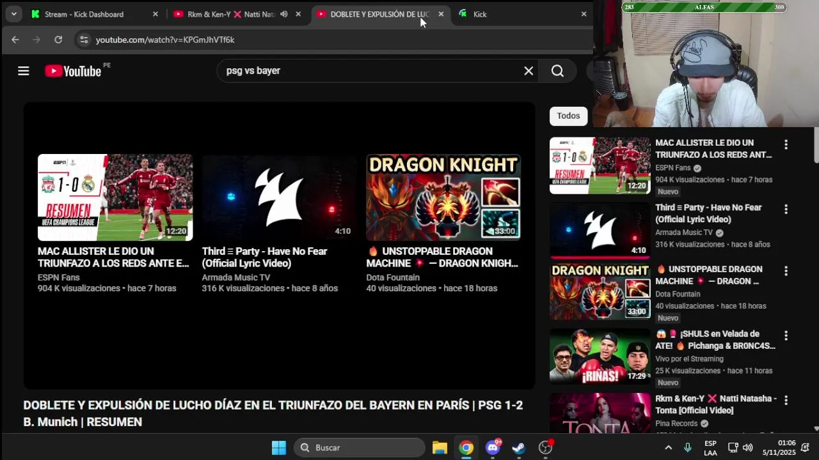Click the microphone tray icon
The width and height of the screenshot is (819, 460).
coord(688,448)
